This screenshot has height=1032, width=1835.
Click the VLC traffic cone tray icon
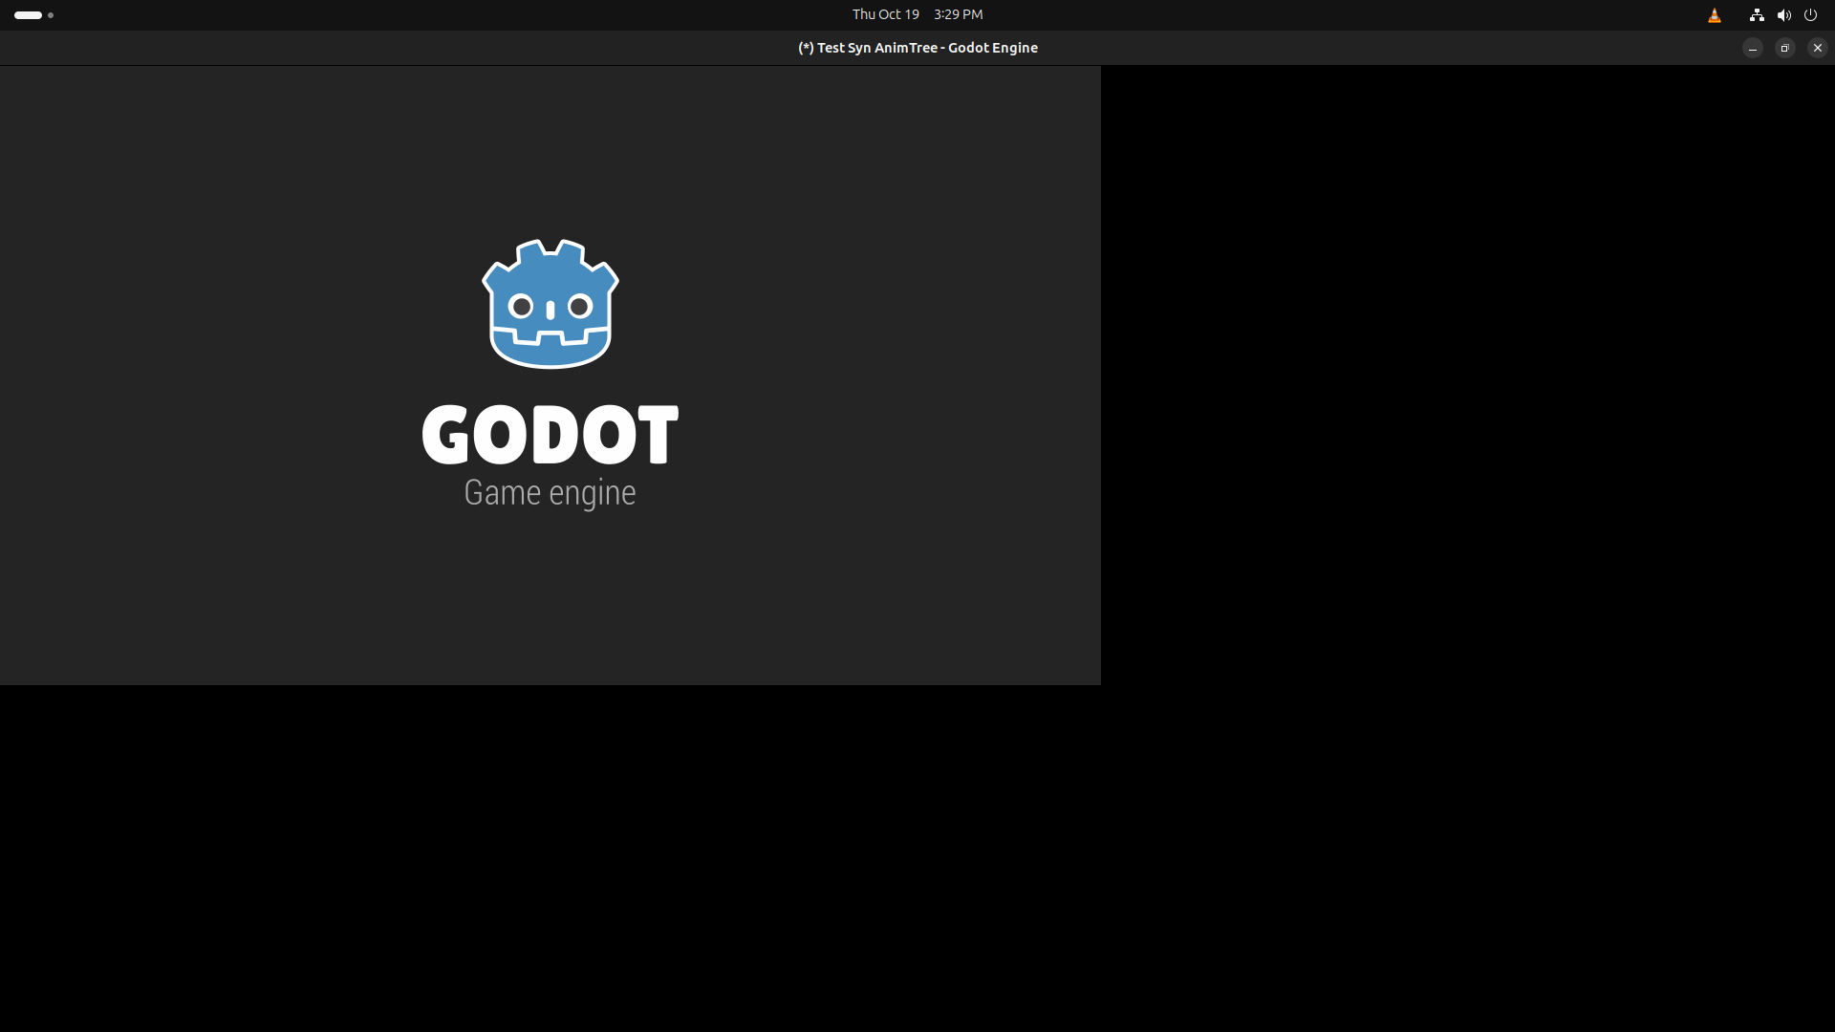coord(1715,14)
